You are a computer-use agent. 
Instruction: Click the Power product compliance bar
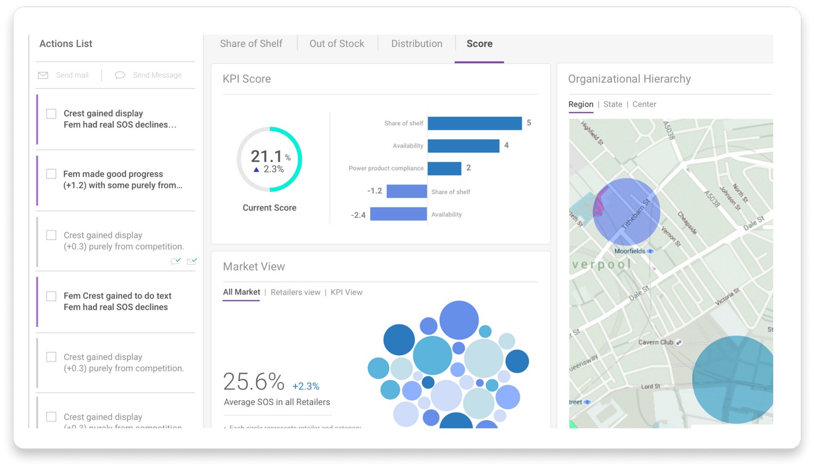444,169
